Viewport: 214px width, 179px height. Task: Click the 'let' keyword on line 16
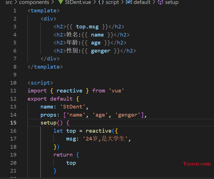tap(58, 131)
